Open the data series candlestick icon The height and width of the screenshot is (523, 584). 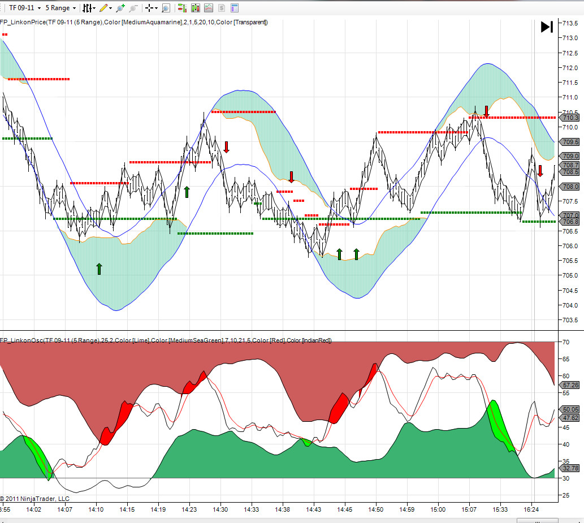pos(195,8)
